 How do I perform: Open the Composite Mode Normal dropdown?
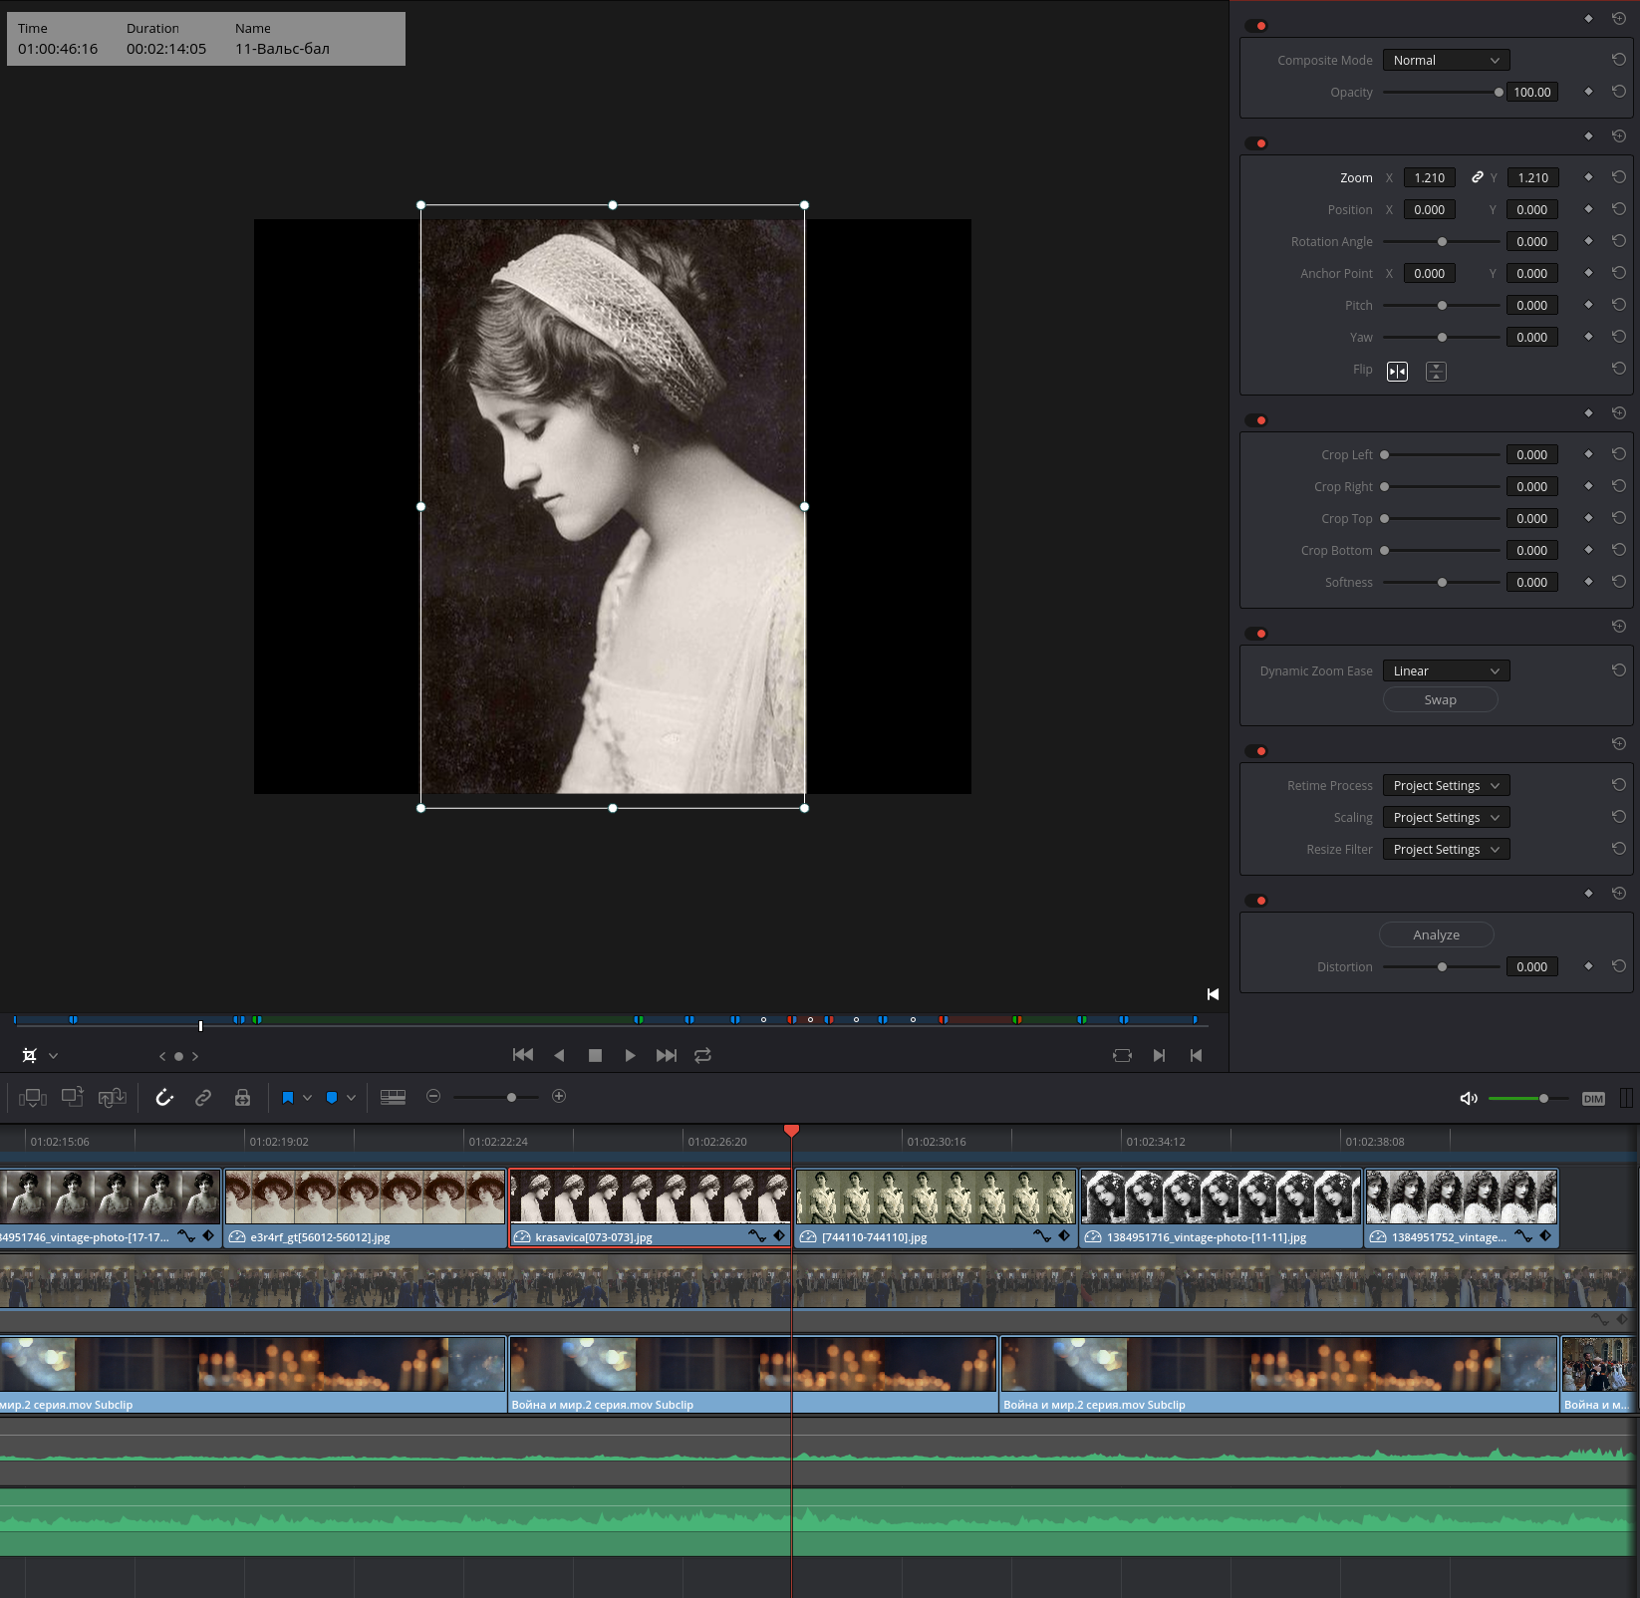(1446, 60)
